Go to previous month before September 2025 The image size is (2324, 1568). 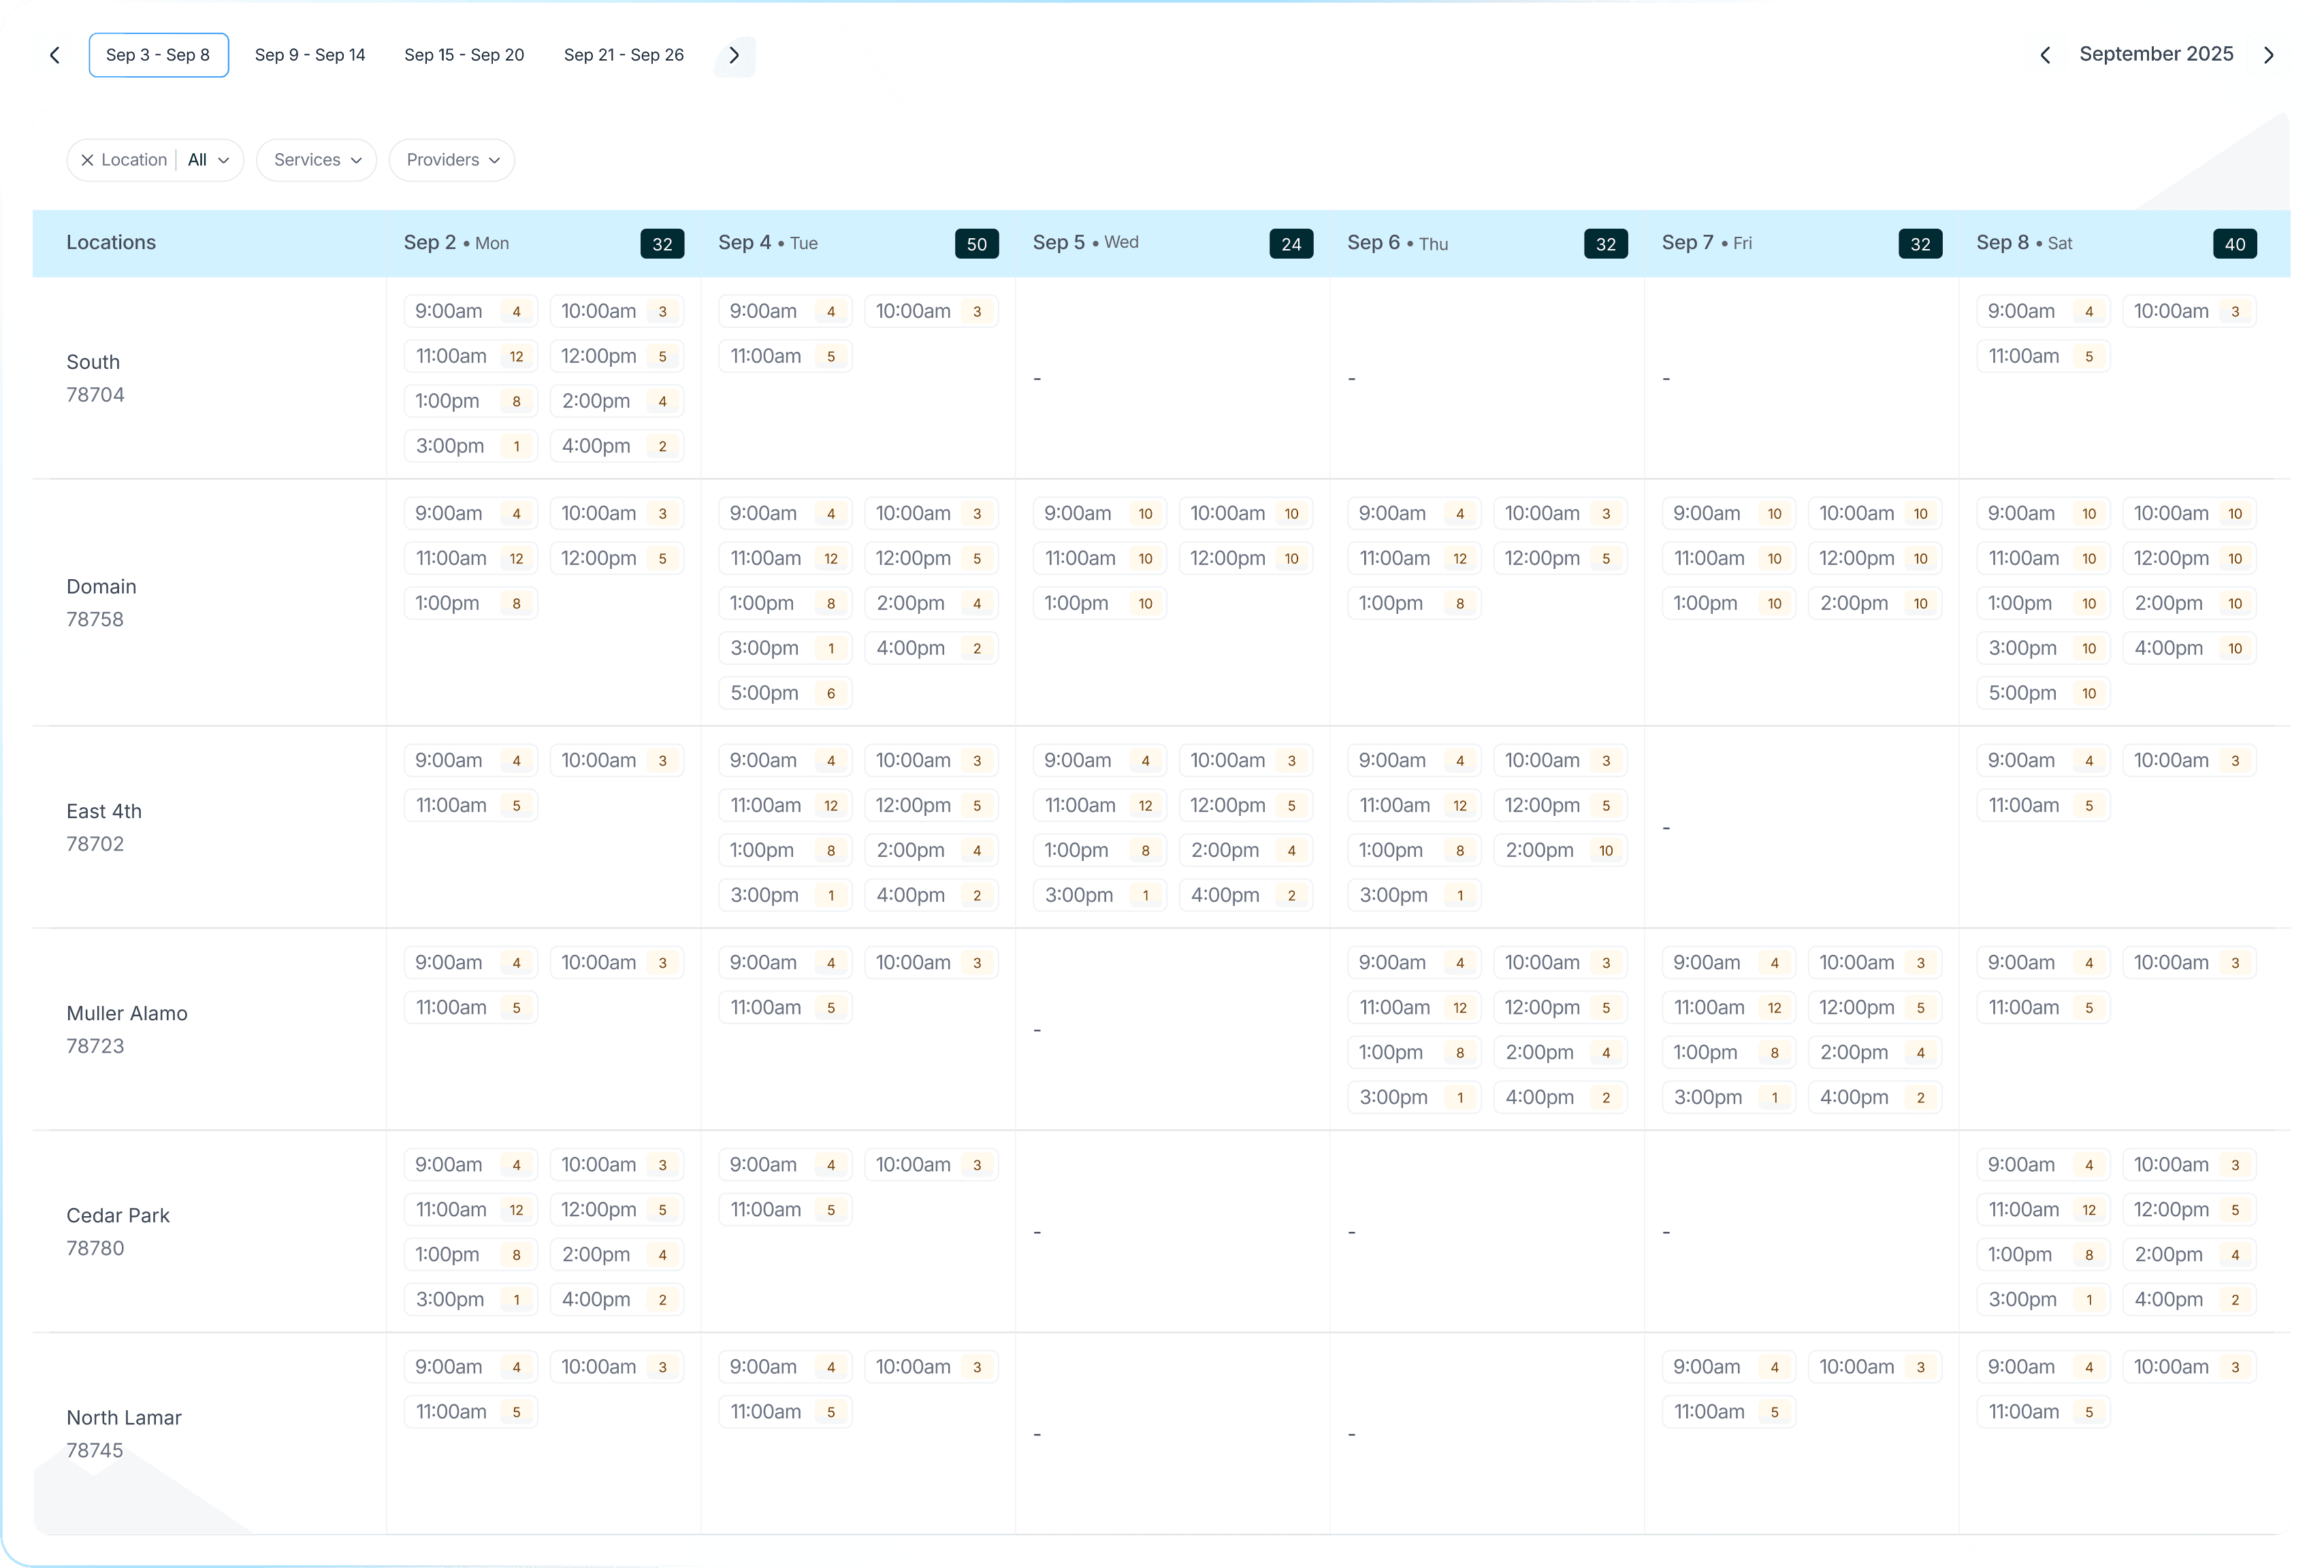pyautogui.click(x=2045, y=55)
